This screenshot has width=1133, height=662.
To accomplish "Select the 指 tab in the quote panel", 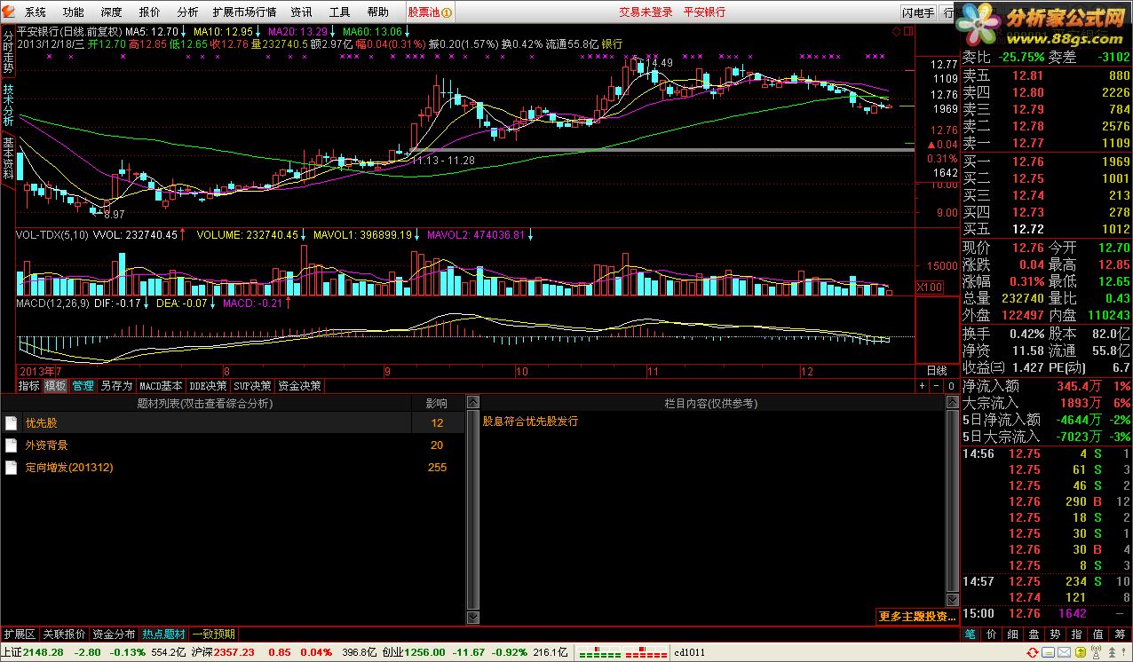I will click(1077, 634).
